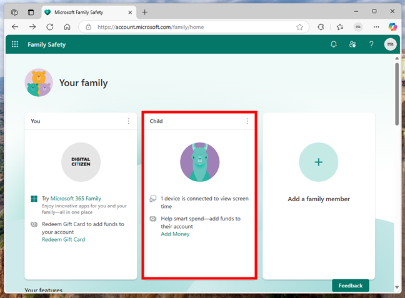Click the Redeem Gift Card link

[x=64, y=239]
